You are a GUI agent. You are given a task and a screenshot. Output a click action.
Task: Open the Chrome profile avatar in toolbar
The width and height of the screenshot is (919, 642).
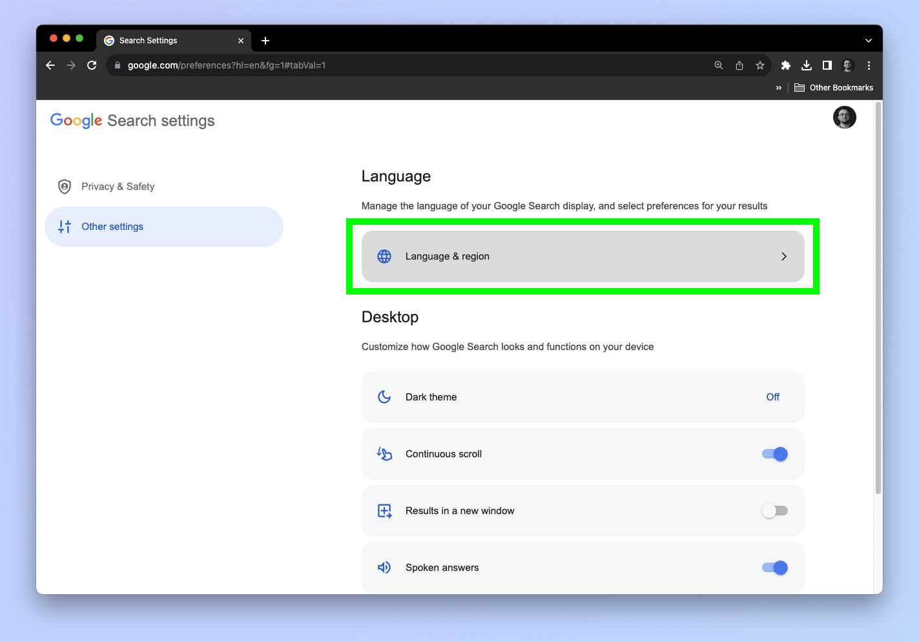[848, 65]
